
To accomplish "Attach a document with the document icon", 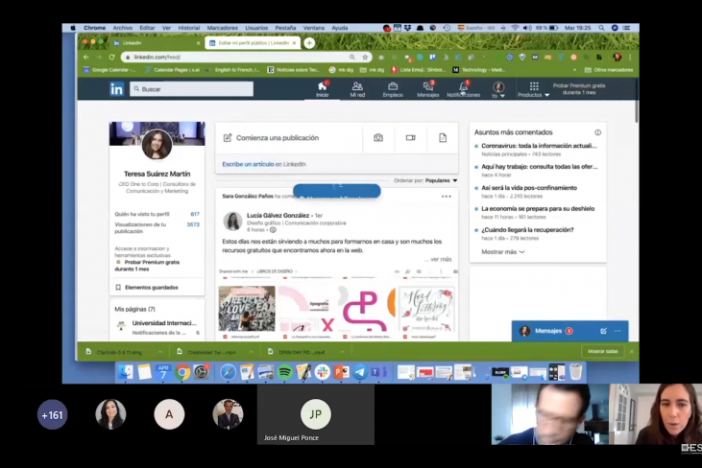I will tap(443, 138).
